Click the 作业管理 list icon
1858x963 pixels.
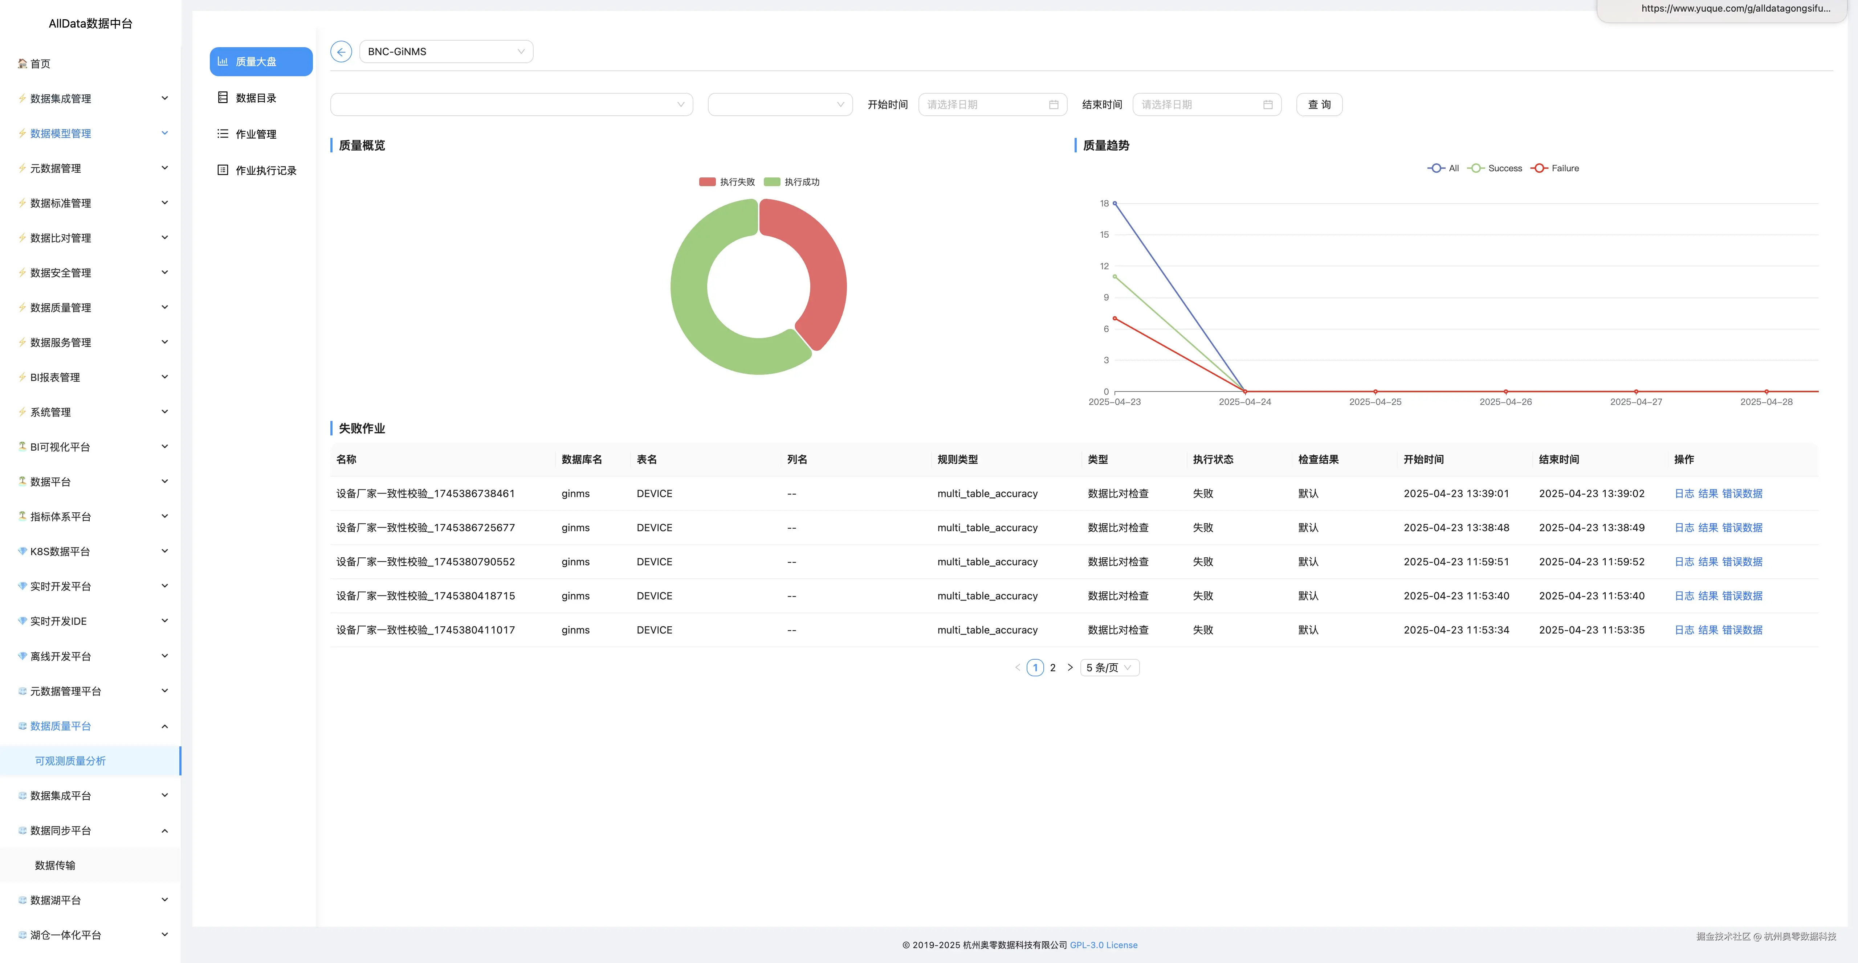pyautogui.click(x=223, y=134)
